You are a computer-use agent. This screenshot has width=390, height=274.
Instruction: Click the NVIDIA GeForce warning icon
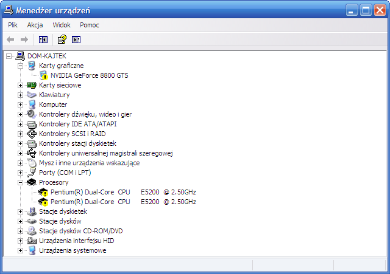coord(43,75)
